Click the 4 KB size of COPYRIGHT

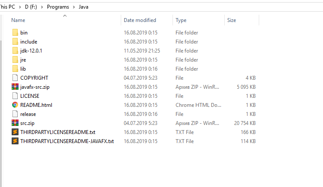point(251,78)
